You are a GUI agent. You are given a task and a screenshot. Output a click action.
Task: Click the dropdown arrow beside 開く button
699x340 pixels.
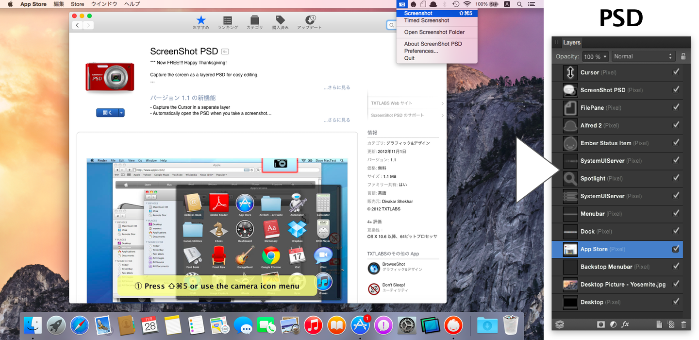pyautogui.click(x=121, y=113)
